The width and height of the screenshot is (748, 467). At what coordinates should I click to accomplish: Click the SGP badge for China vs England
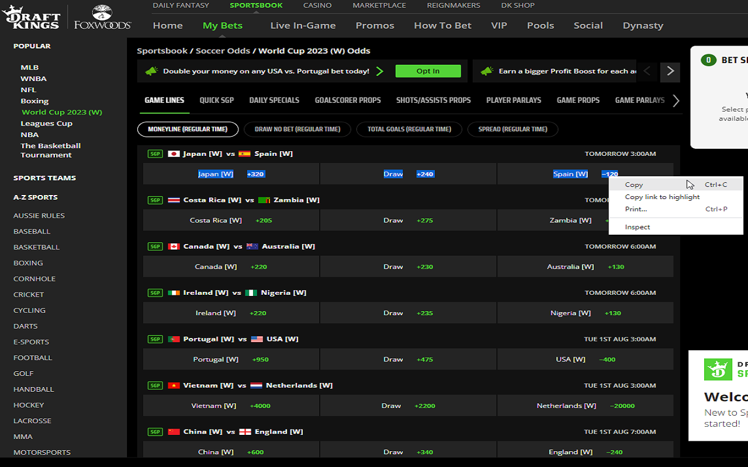click(155, 432)
